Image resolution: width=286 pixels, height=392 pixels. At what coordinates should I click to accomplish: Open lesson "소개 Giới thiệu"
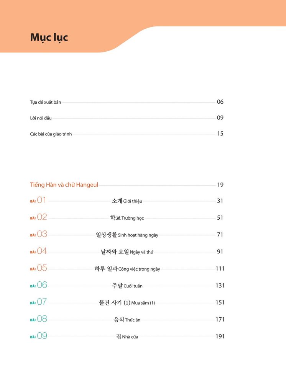(x=127, y=201)
